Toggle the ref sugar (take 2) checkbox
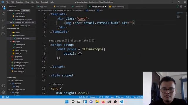Image resolution: width=188 pixels, height=105 pixels. pyautogui.click(x=93, y=41)
